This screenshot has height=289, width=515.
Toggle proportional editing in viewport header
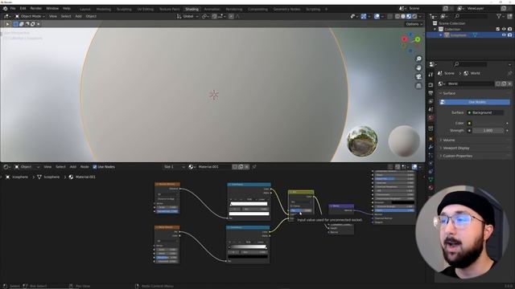click(x=231, y=16)
